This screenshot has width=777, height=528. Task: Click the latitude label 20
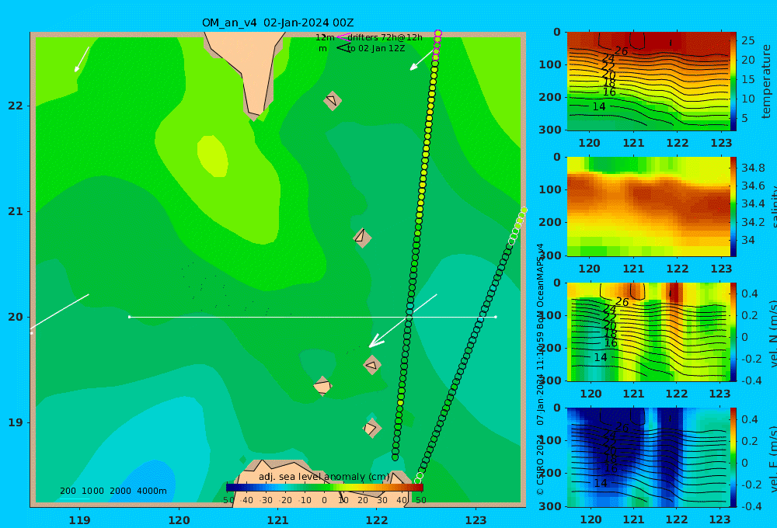(16, 317)
